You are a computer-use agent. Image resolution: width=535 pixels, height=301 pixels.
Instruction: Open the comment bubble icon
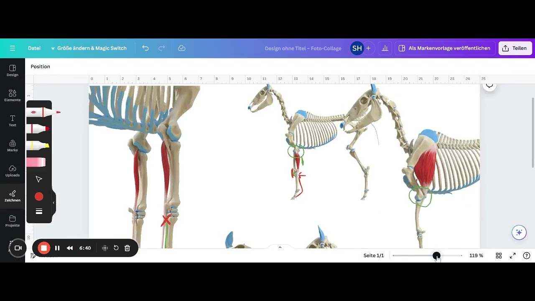489,85
